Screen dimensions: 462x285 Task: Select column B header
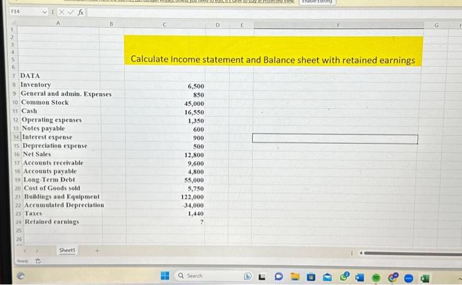(112, 24)
